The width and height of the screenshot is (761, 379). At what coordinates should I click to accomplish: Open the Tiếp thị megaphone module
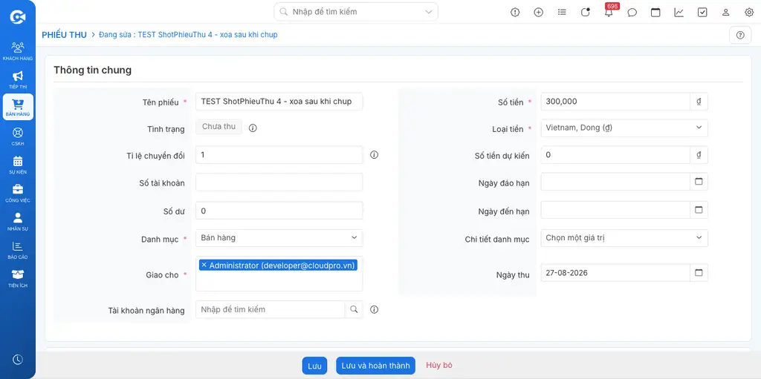[18, 79]
